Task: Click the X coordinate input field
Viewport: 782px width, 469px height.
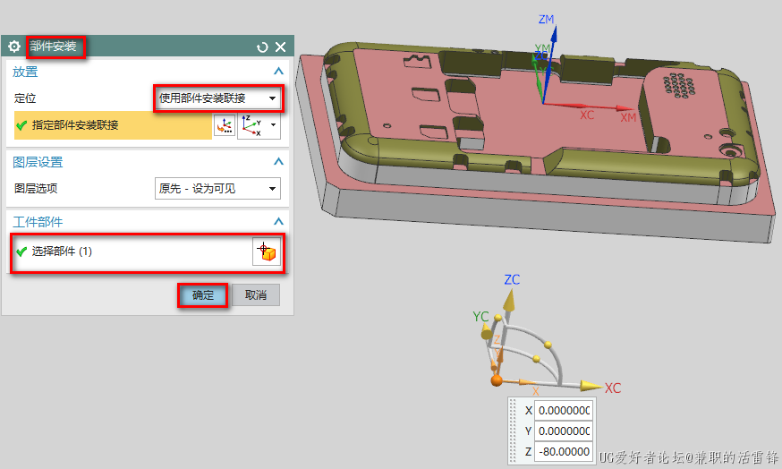Action: (x=564, y=411)
